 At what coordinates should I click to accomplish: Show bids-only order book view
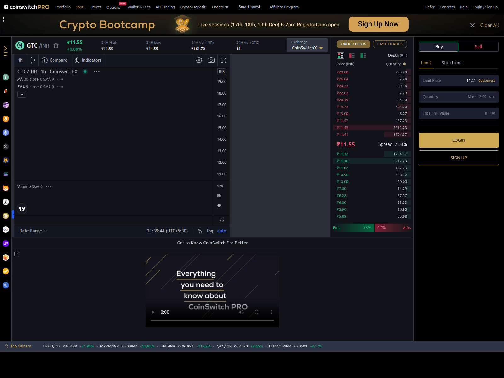[363, 55]
